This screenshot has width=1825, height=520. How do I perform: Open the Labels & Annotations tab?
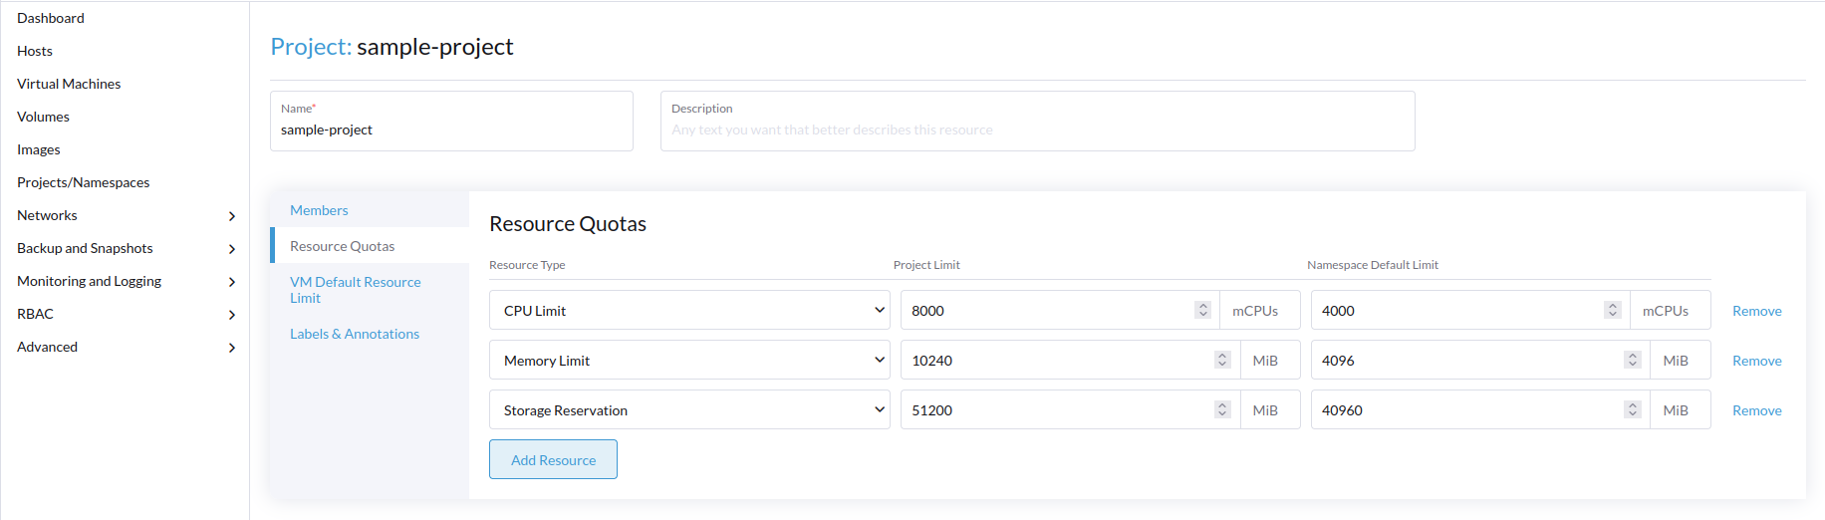pos(355,334)
